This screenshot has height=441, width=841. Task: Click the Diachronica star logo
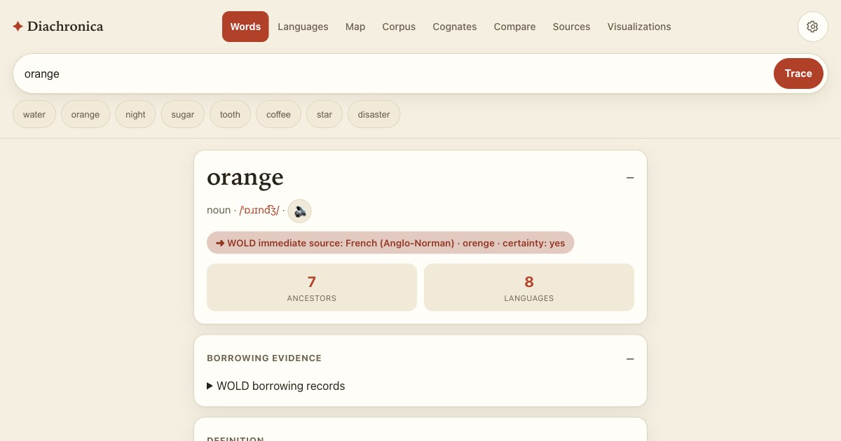click(18, 27)
